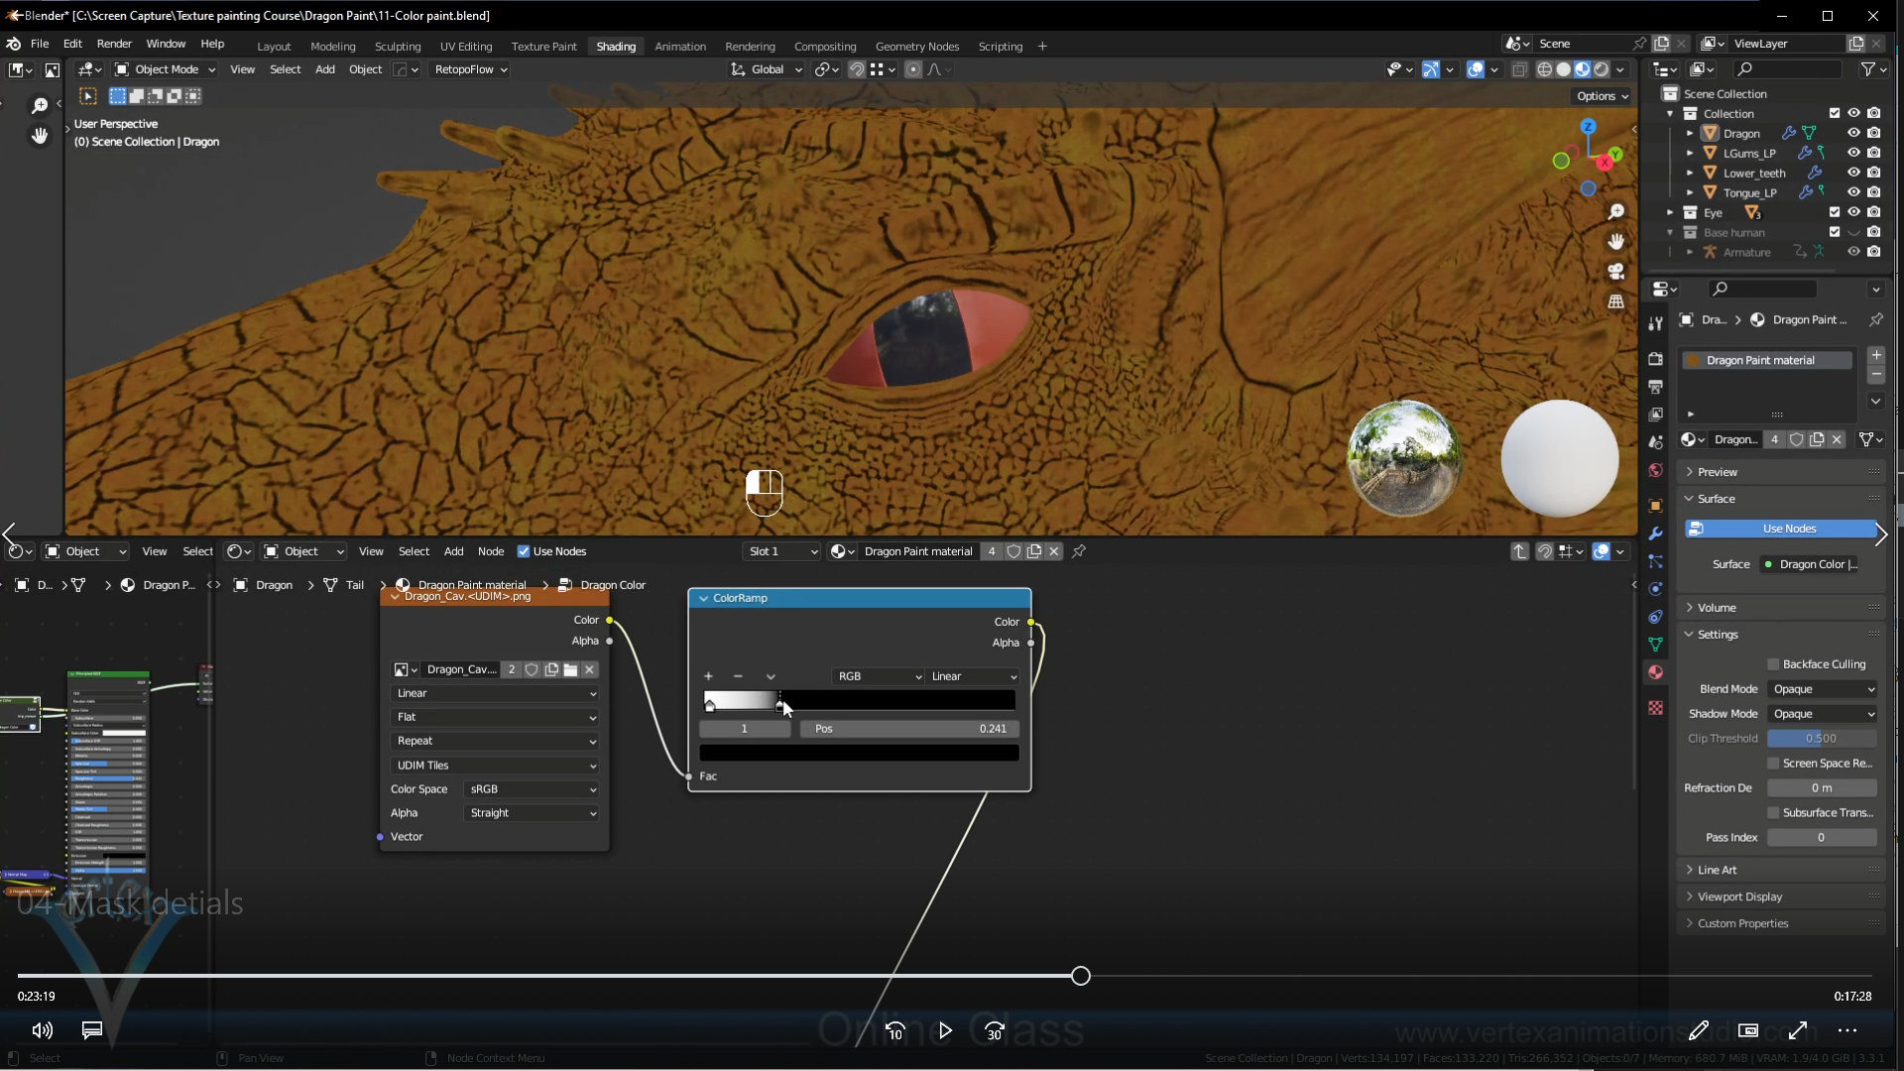The image size is (1904, 1071).
Task: Enable Backface Culling checkbox
Action: tap(1773, 664)
